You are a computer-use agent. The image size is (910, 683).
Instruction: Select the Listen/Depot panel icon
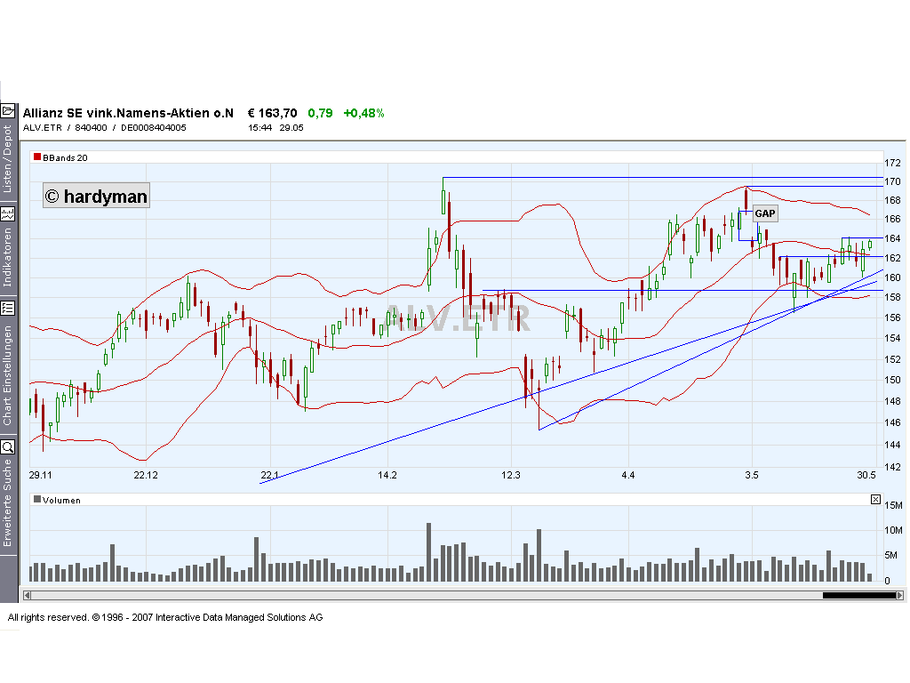9,108
